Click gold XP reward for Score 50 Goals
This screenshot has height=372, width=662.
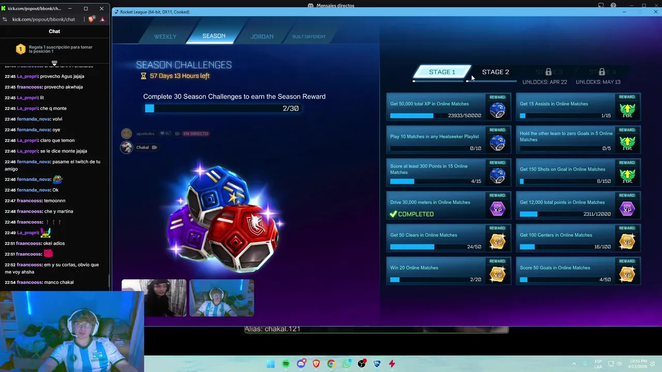pos(627,274)
